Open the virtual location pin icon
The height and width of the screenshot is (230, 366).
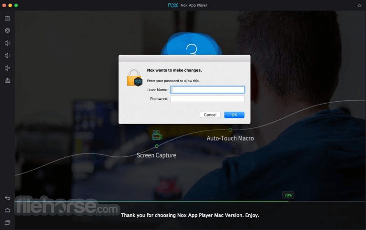[x=8, y=30]
